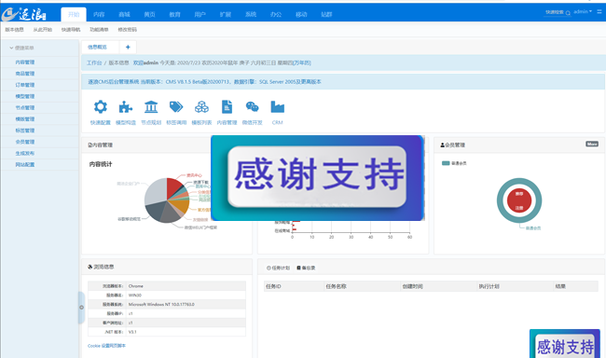The image size is (606, 358).
Task: Open the 万年历 calendar link
Action: (302, 62)
